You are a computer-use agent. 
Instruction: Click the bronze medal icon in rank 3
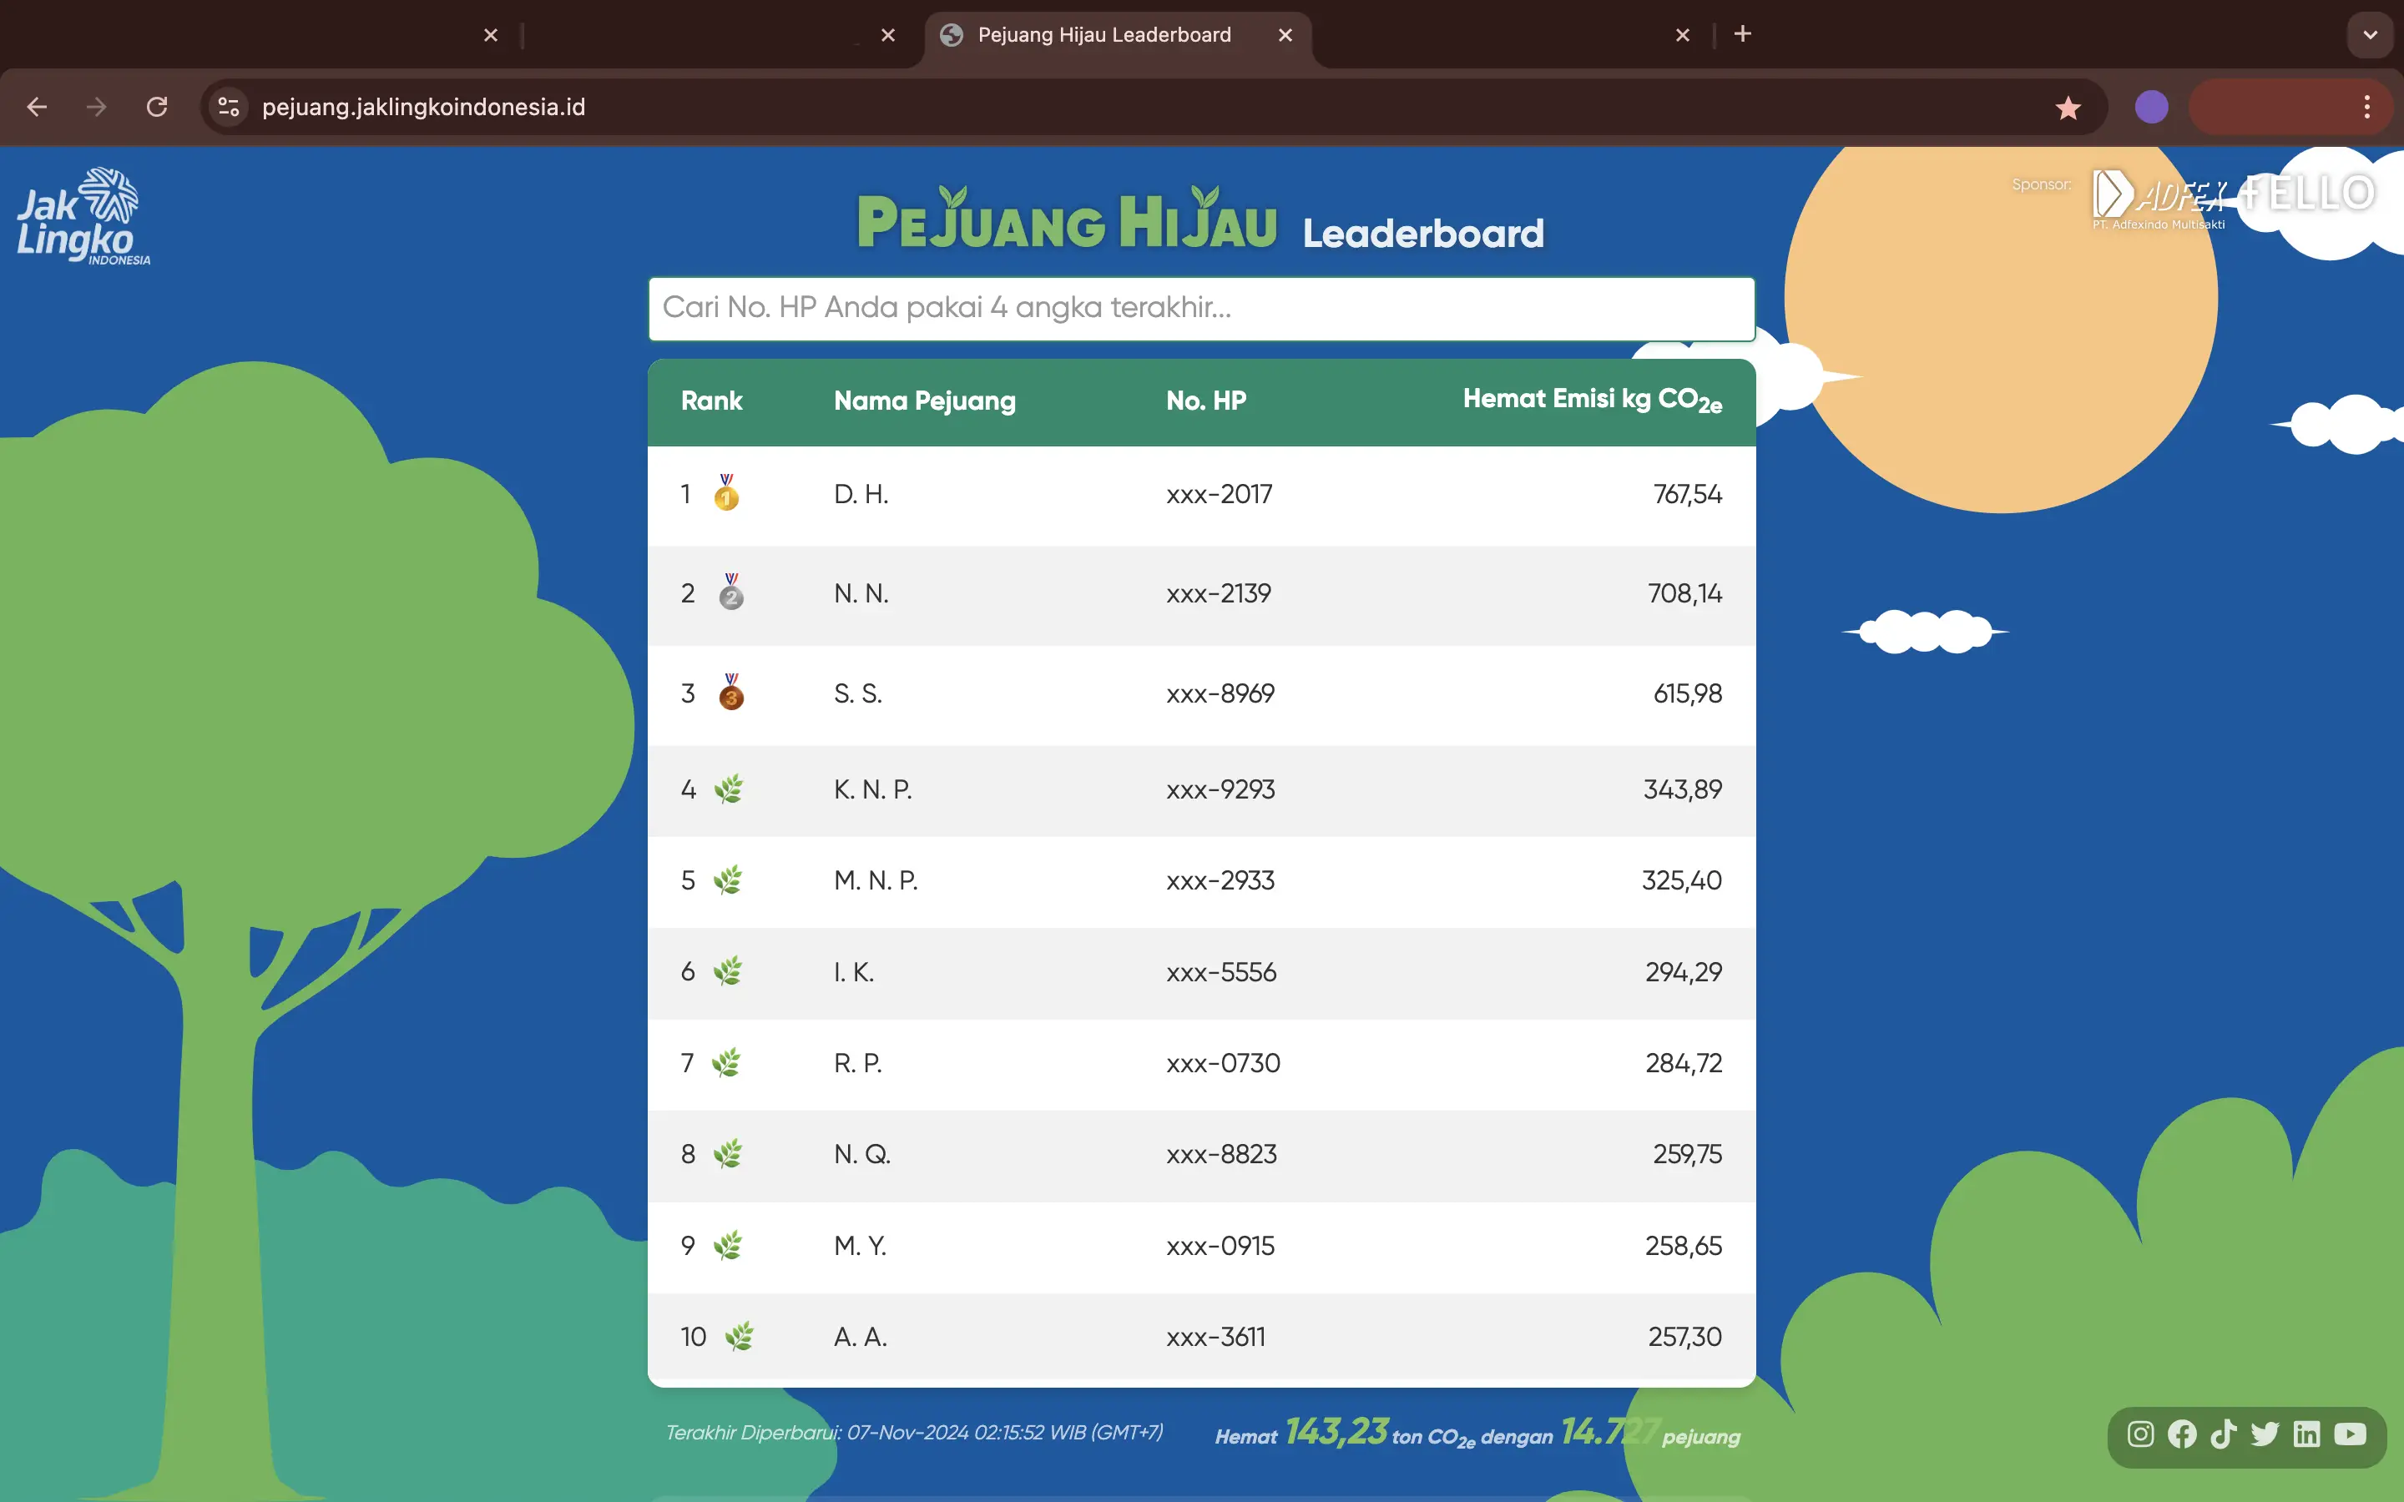click(731, 693)
